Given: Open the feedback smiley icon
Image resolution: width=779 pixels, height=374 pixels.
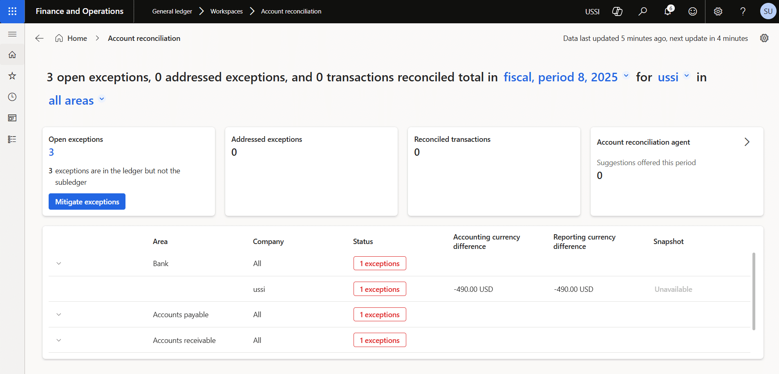Looking at the screenshot, I should point(693,11).
